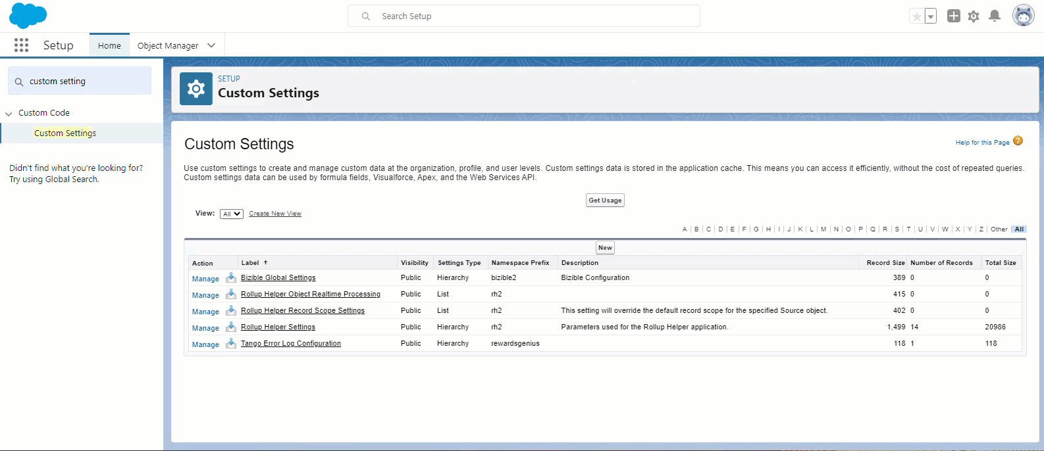
Task: Click the Bizible Configuration description cell
Action: click(x=595, y=277)
